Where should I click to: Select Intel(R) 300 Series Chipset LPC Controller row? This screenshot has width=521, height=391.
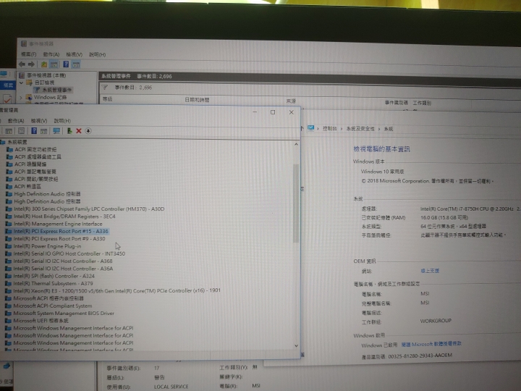(x=89, y=209)
